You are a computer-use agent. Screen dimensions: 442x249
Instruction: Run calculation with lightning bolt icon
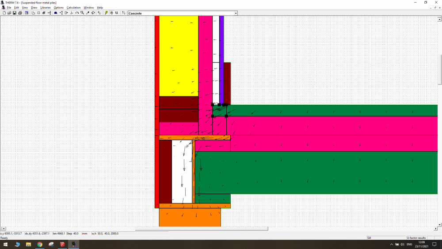tap(106, 13)
